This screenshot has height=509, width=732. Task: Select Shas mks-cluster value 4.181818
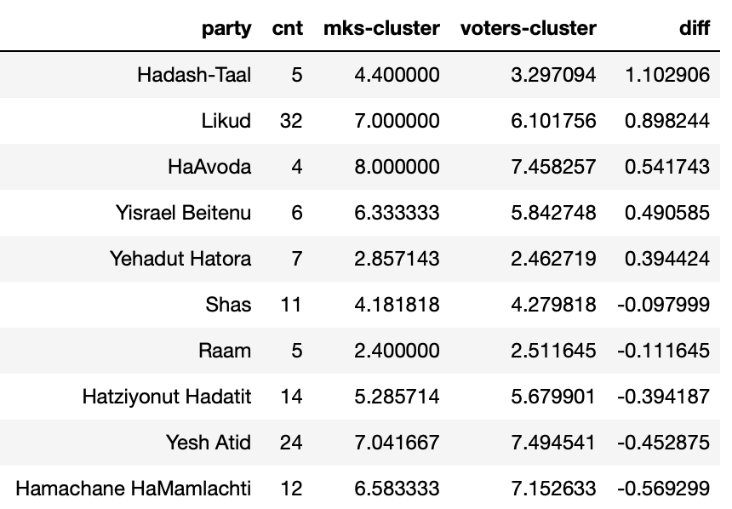397,305
